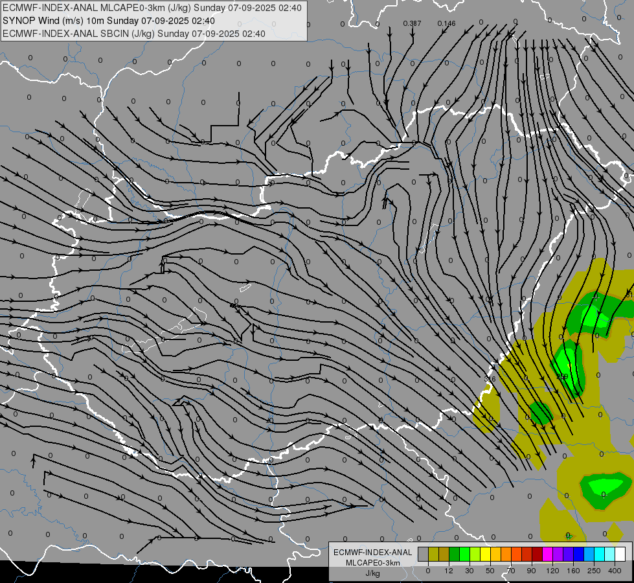This screenshot has width=634, height=583.
Task: Click the dark red legend swatch
Action: [x=538, y=554]
